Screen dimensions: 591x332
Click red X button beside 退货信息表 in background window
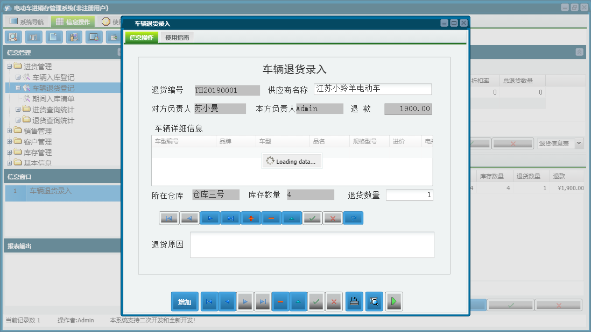[512, 143]
